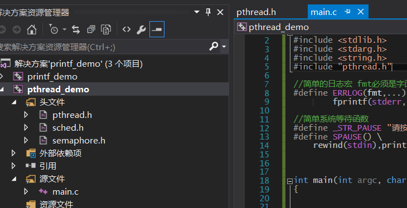Open Properties with the wrench icon
This screenshot has width=407, height=208.
[x=141, y=29]
